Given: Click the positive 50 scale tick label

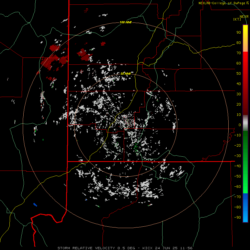Looking at the screenshot, I should 239,74.
